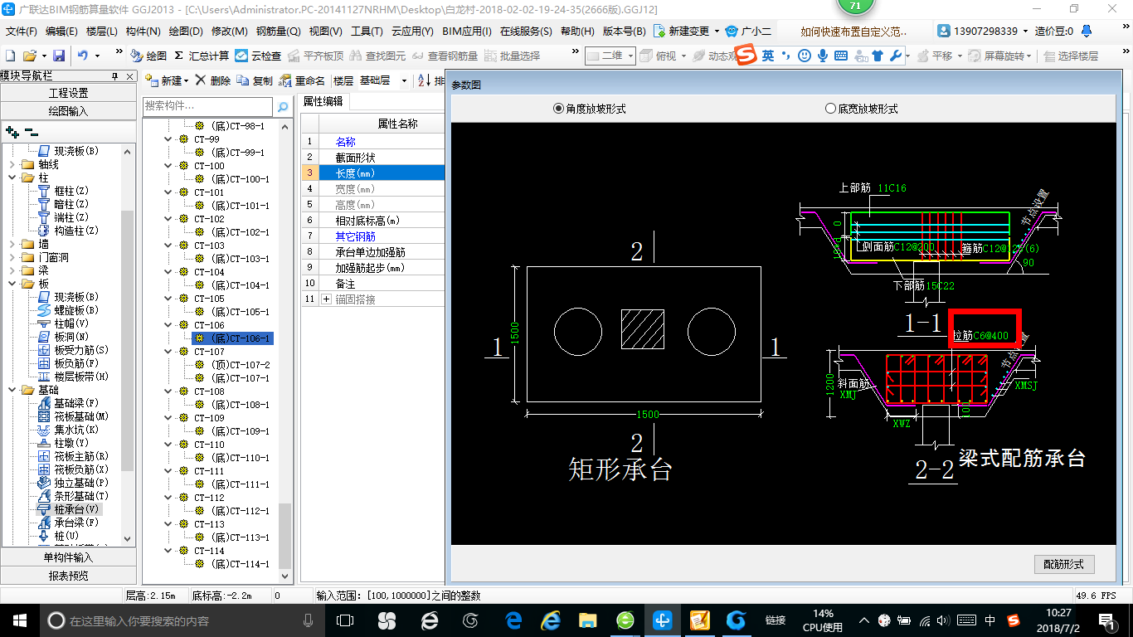Click the 删除 delete component button
Viewport: 1133px width, 637px height.
(214, 80)
